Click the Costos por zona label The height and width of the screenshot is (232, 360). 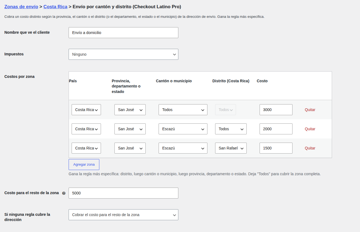pos(19,77)
